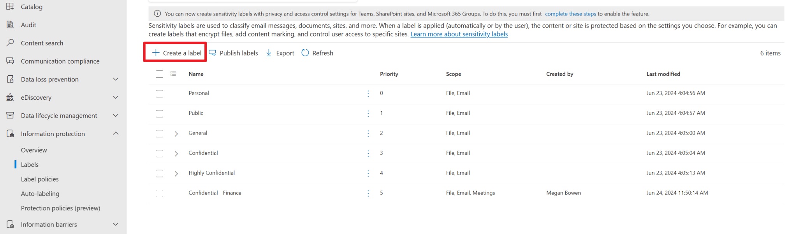Click the Refresh icon to reload labels
The width and height of the screenshot is (795, 234).
click(305, 52)
